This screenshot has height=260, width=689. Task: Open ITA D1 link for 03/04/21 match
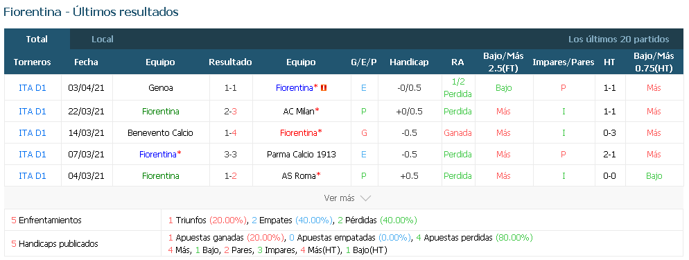(x=33, y=88)
